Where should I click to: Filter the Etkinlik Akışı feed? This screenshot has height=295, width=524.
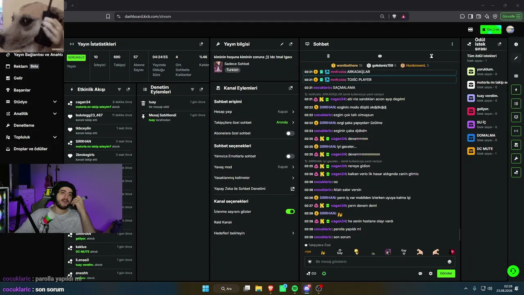119,89
